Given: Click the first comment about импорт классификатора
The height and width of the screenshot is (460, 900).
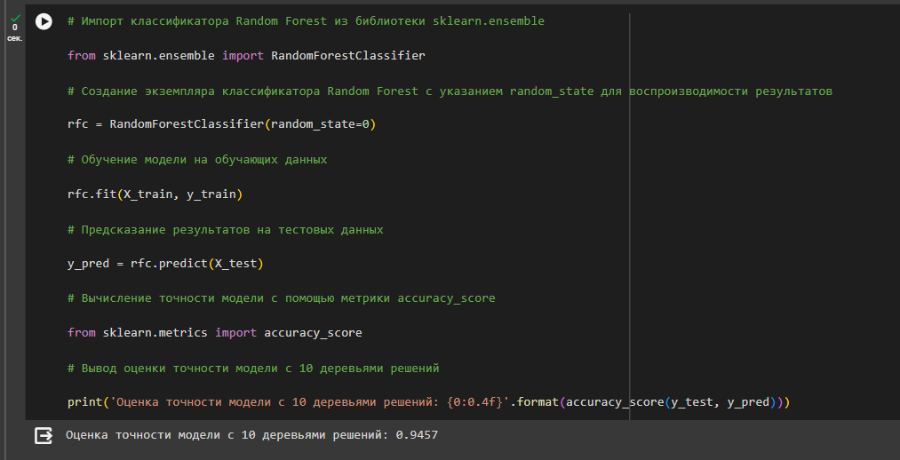Looking at the screenshot, I should tap(306, 21).
